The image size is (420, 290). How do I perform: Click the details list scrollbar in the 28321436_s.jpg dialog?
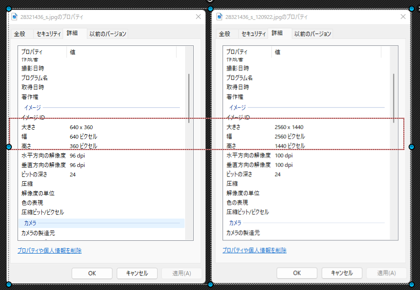click(x=189, y=98)
